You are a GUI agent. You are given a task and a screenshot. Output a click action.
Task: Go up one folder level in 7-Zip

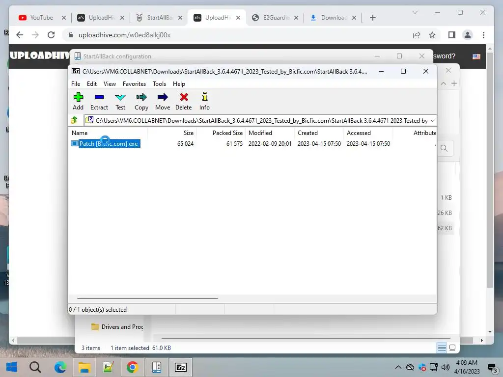point(74,120)
